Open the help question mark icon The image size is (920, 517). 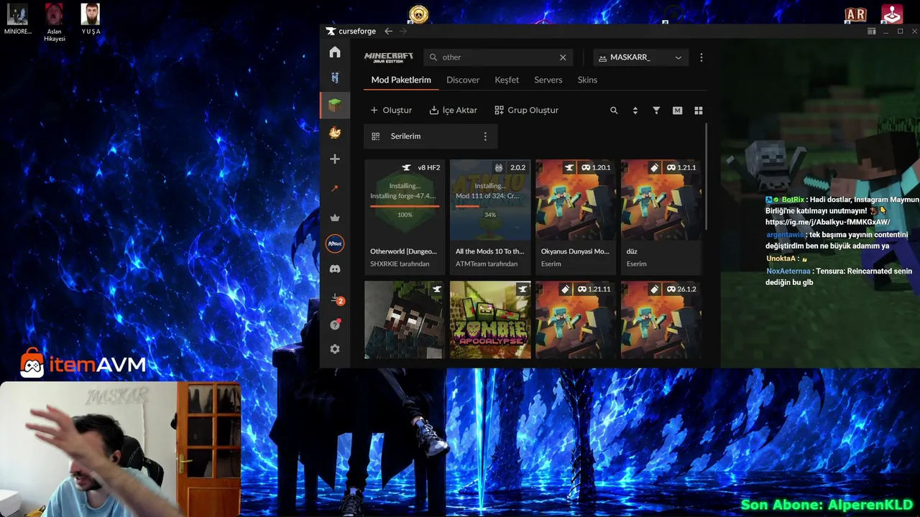coord(335,325)
